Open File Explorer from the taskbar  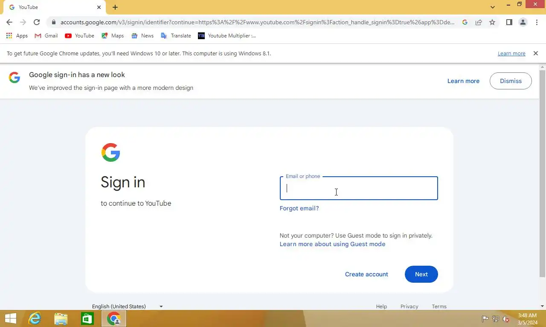[61, 318]
